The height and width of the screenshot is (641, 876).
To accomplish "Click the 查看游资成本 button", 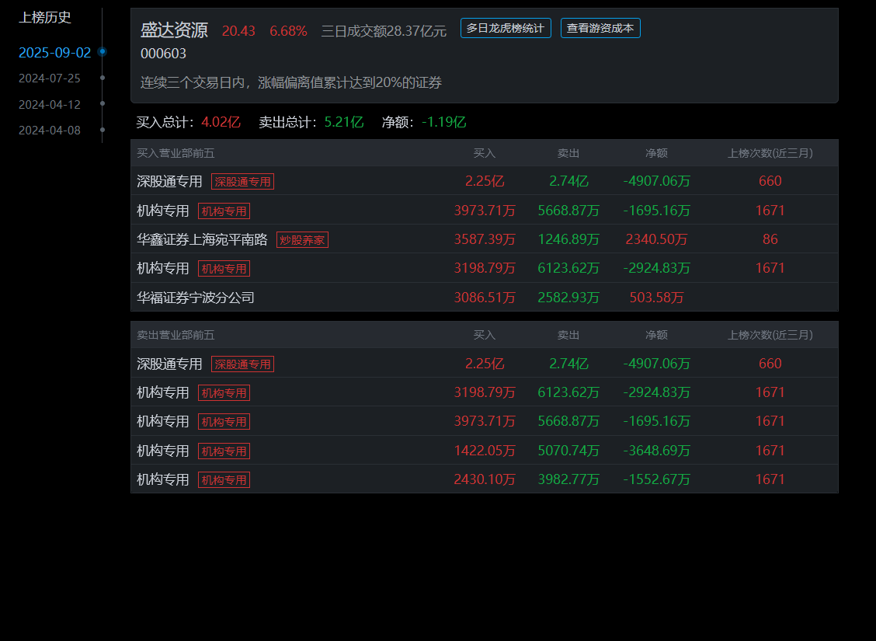I will pos(600,28).
